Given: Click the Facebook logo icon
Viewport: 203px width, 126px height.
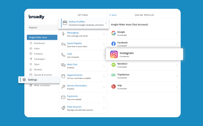Looking at the screenshot, I should (113, 44).
